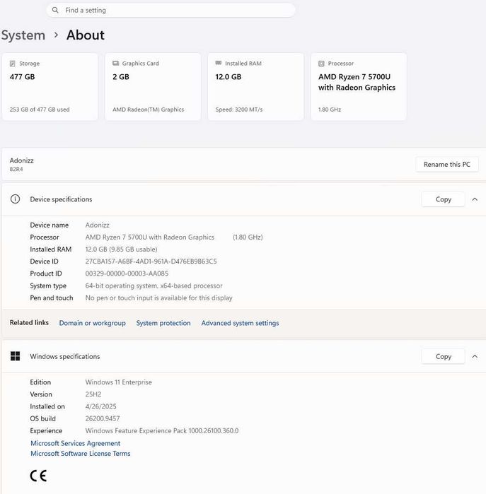This screenshot has height=494, width=486.
Task: Click the 82R4 model text
Action: pyautogui.click(x=16, y=169)
